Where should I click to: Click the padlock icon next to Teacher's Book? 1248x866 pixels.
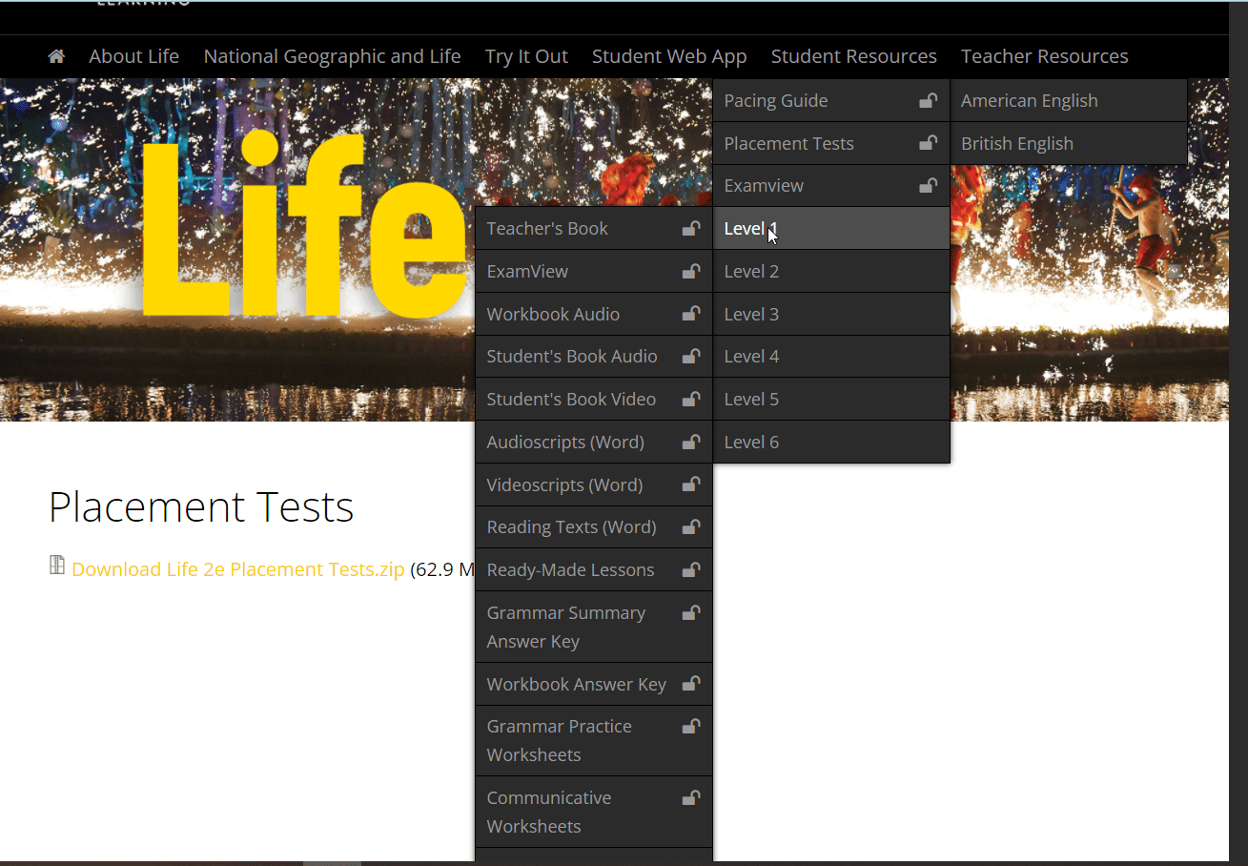(x=689, y=228)
